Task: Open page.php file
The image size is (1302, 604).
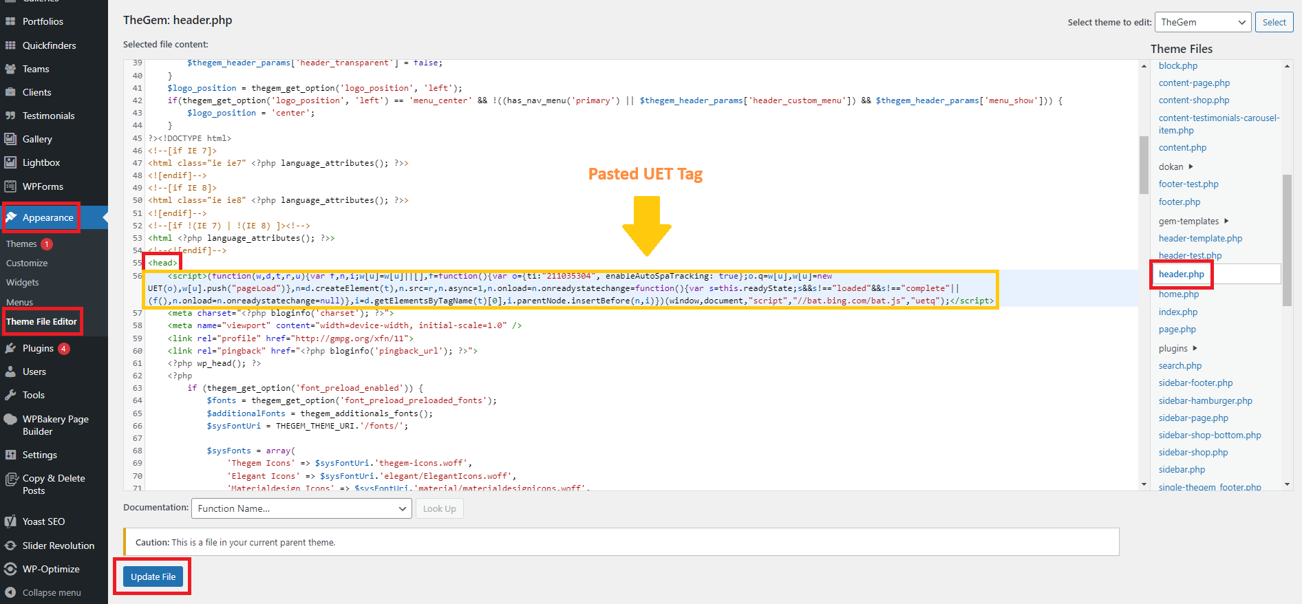Action: click(1177, 330)
